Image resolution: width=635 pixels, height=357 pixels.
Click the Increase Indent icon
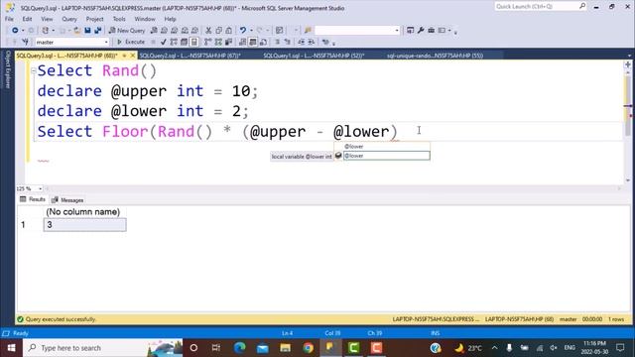(x=312, y=42)
